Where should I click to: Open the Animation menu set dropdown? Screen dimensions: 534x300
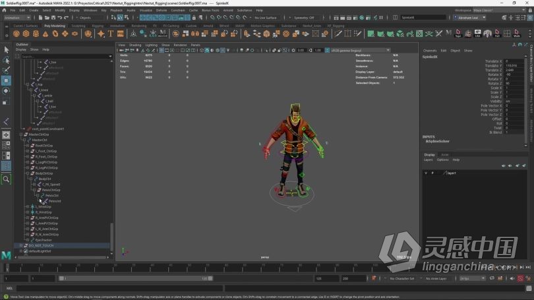(17, 18)
